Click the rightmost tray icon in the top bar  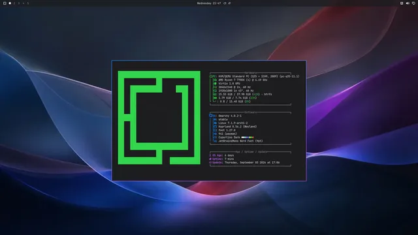(413, 3)
